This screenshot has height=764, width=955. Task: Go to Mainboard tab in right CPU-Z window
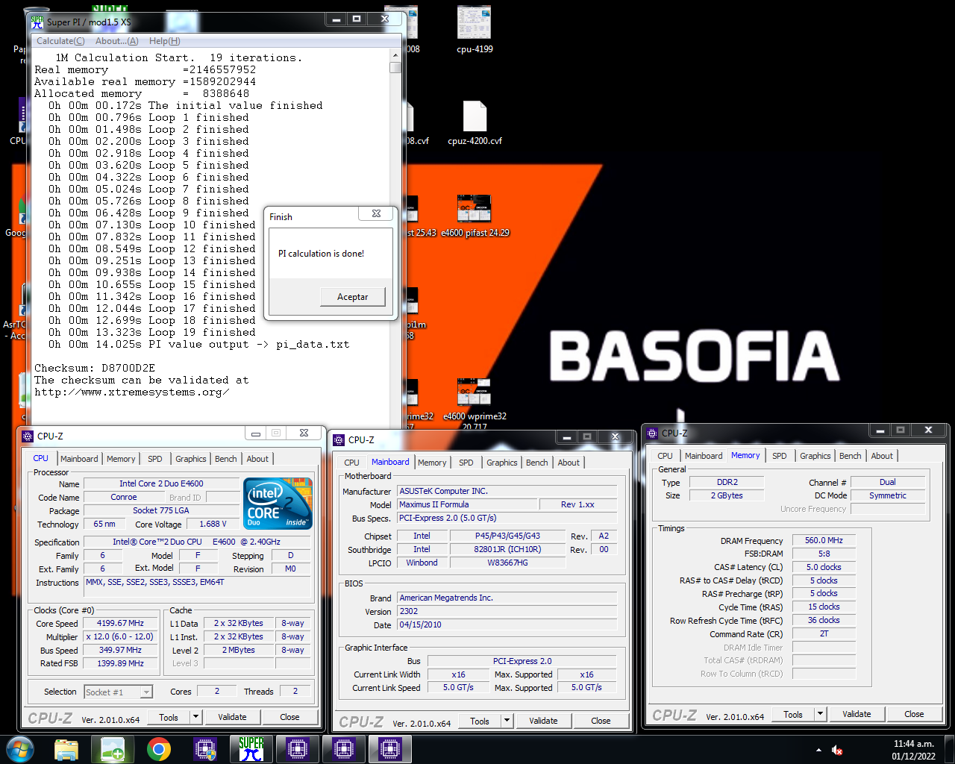pos(704,456)
